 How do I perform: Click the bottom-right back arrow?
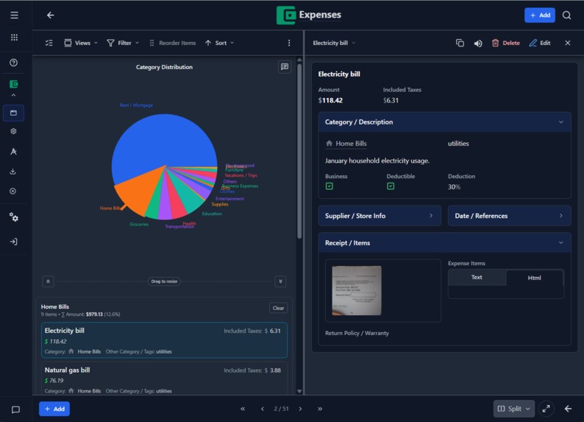[568, 409]
